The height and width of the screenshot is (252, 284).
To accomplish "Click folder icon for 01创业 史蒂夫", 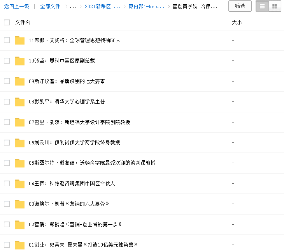I will pyautogui.click(x=20, y=245).
